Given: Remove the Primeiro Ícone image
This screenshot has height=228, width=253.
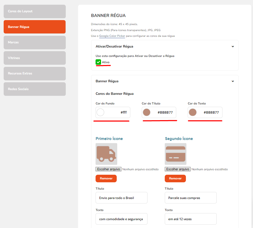Looking at the screenshot, I should point(106,178).
